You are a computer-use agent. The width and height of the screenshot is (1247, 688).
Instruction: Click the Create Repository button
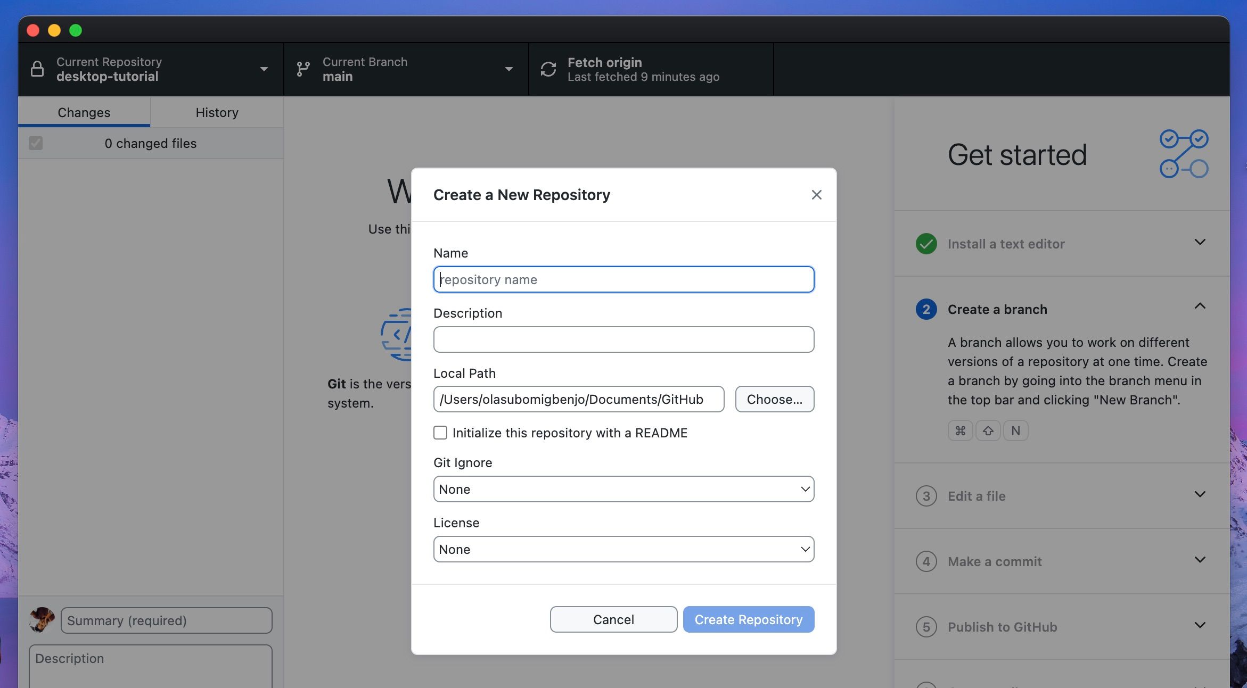pyautogui.click(x=748, y=619)
